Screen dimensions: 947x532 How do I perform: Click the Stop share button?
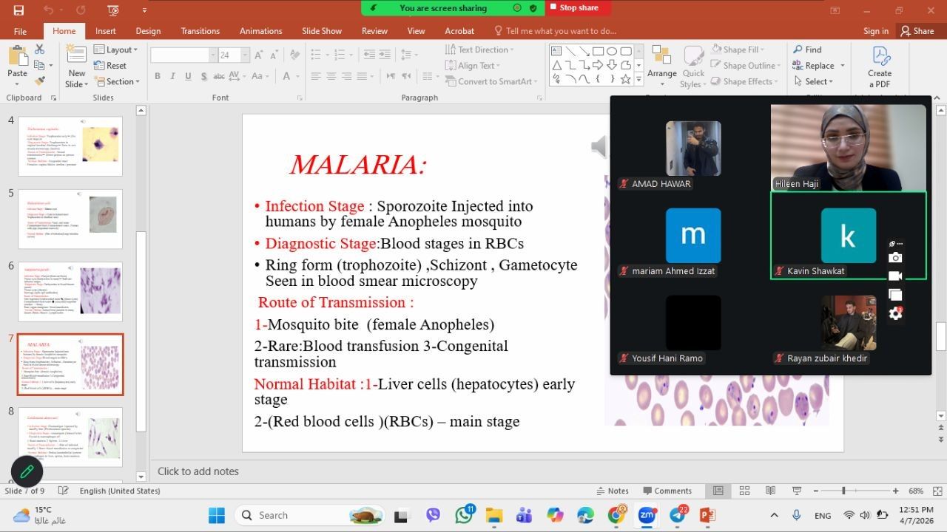tap(579, 7)
